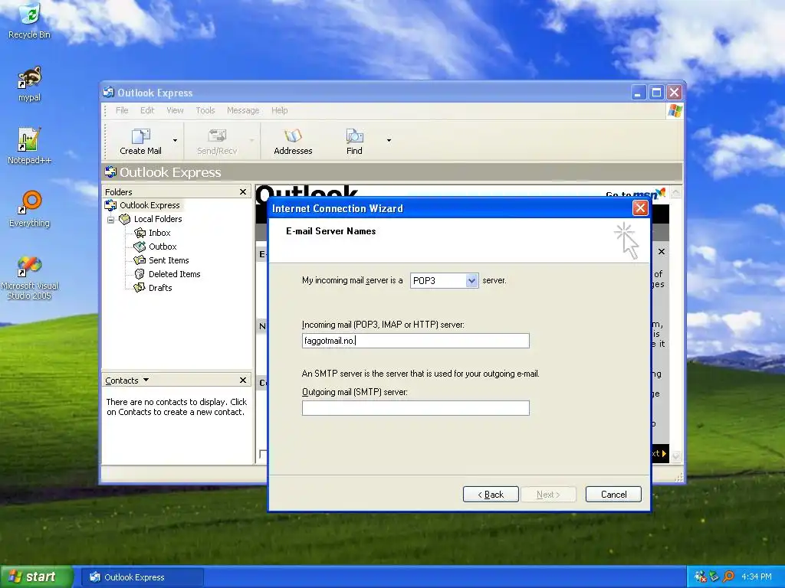Open the Recycle Bin desktop icon

[x=29, y=21]
